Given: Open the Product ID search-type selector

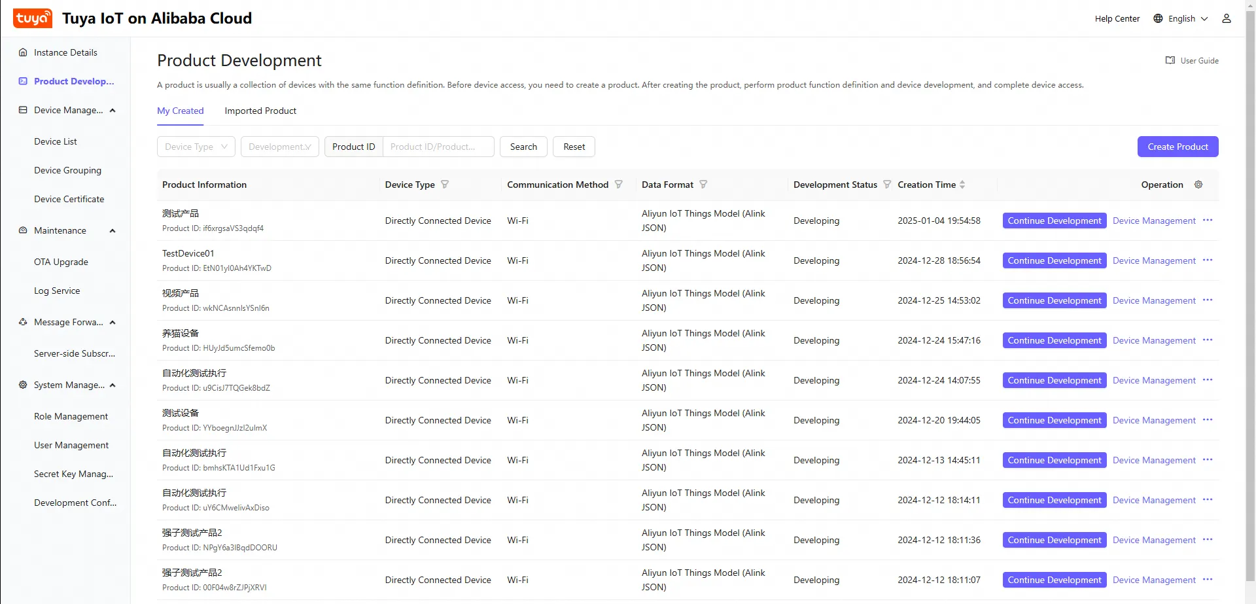Looking at the screenshot, I should (x=354, y=147).
